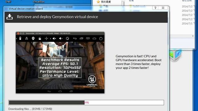Screen dimensions: 198x111
Task: Click Android home button in preview navigation bar
Action: [x=60, y=91]
